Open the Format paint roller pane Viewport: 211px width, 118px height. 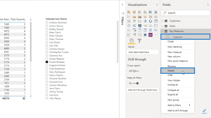click(x=139, y=40)
